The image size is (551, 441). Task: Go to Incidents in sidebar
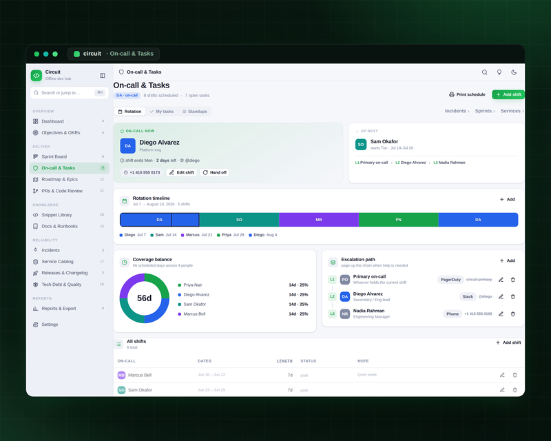pyautogui.click(x=70, y=250)
